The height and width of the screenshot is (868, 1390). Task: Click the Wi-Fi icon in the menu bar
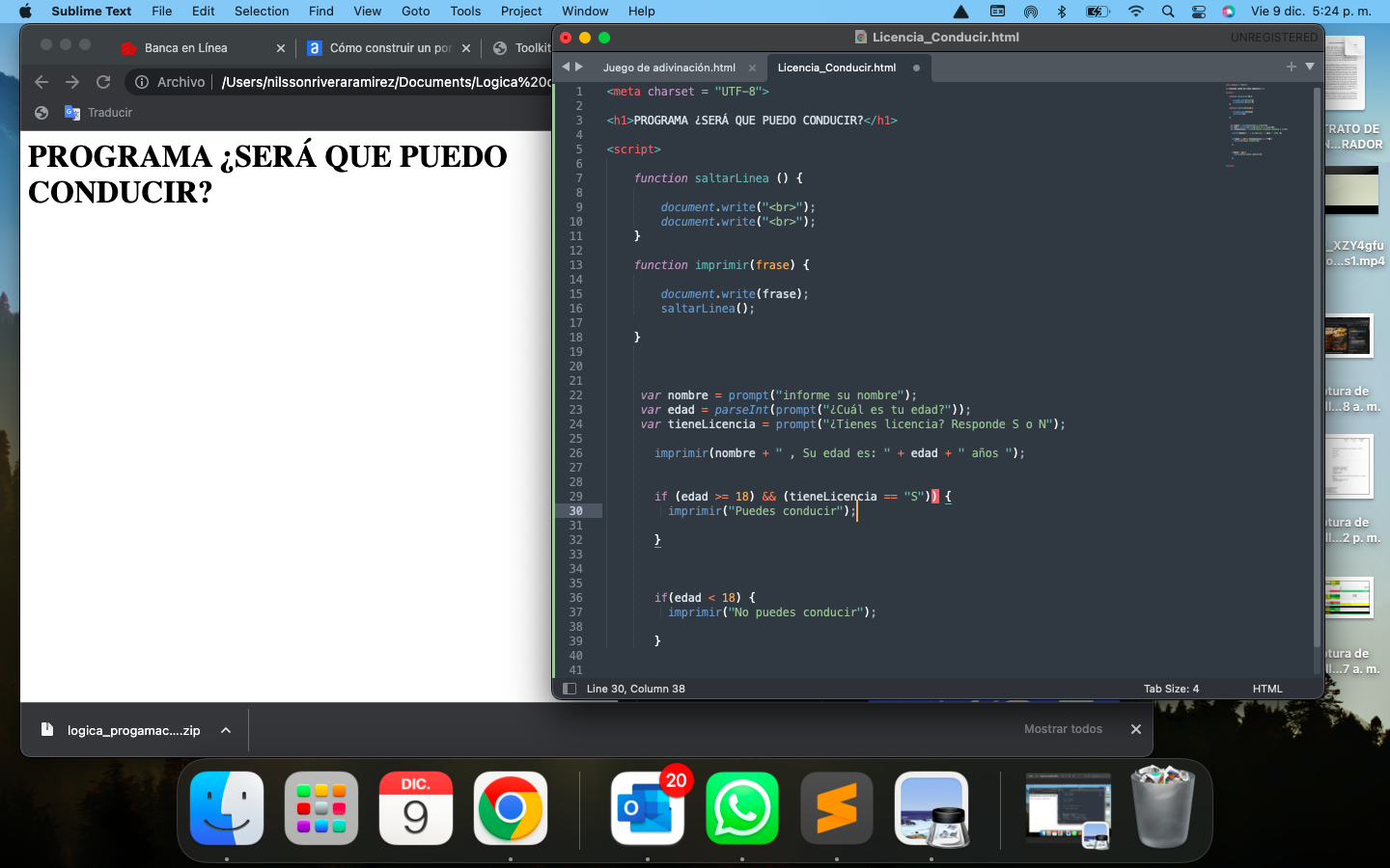click(x=1136, y=12)
